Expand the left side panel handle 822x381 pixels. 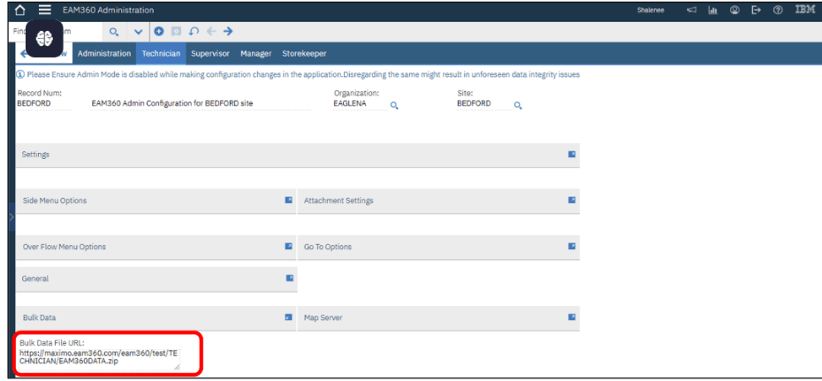(11, 215)
